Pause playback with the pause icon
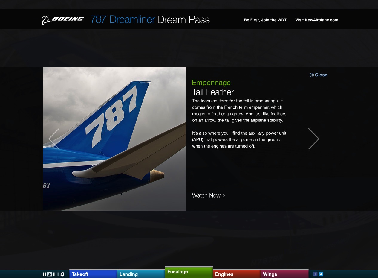 coord(45,274)
